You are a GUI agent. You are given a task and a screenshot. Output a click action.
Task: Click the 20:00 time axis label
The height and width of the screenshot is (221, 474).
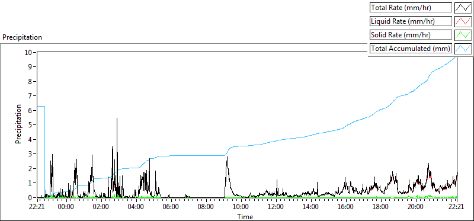pos(416,207)
